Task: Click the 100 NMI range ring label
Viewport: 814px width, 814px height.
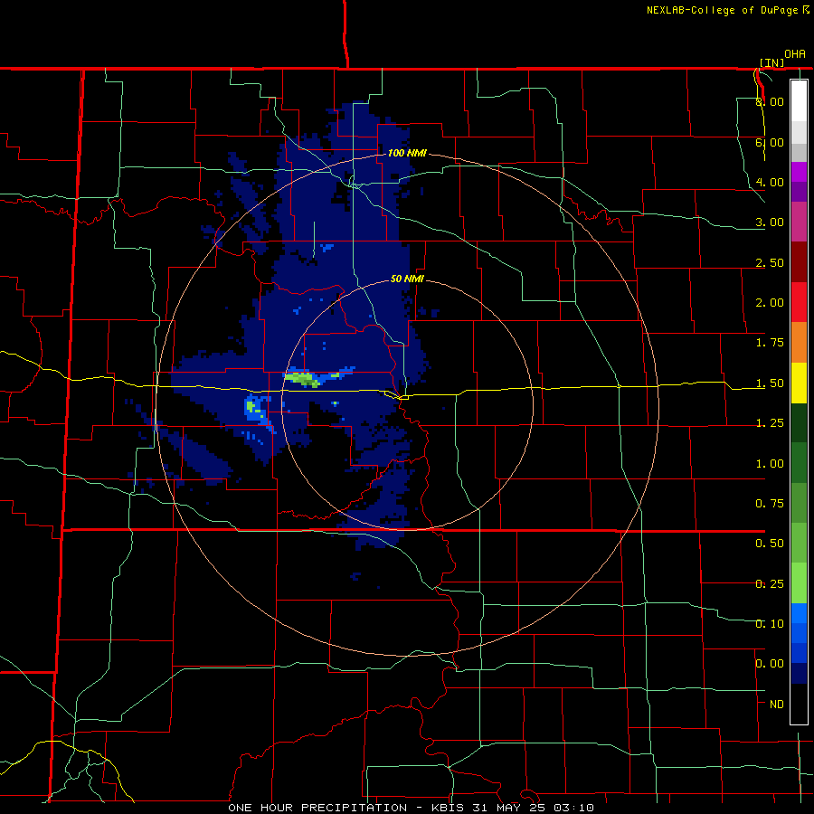Action: click(407, 153)
